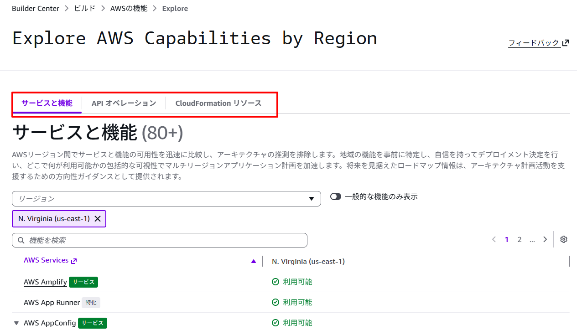
Task: Toggle 一般的な機能のみ表示 switch
Action: click(x=336, y=196)
